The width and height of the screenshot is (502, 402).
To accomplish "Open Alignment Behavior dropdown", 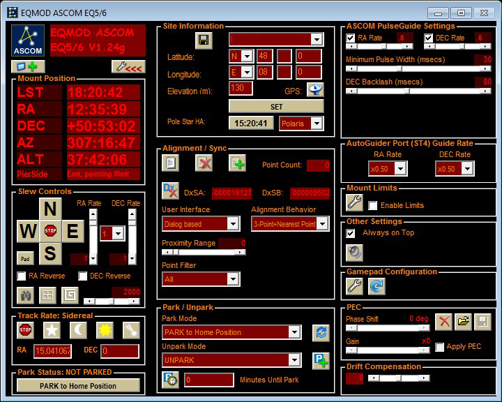I will pyautogui.click(x=322, y=224).
